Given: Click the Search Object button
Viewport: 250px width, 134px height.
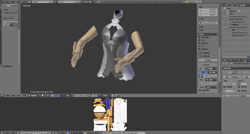Looking at the screenshot, I should point(10,22).
